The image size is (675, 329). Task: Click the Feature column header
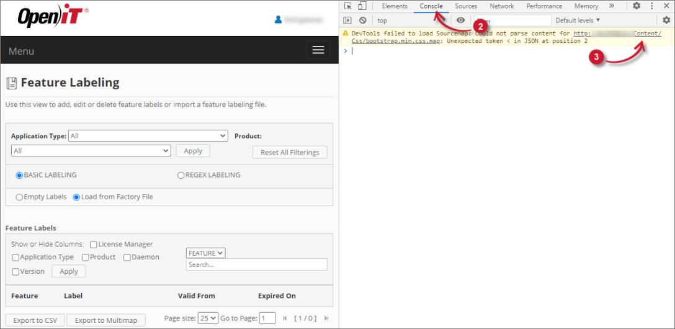pos(25,296)
